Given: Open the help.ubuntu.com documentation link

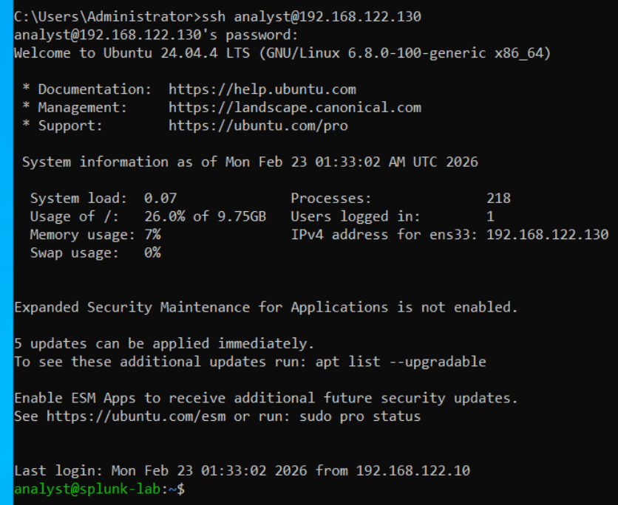Looking at the screenshot, I should tap(262, 89).
